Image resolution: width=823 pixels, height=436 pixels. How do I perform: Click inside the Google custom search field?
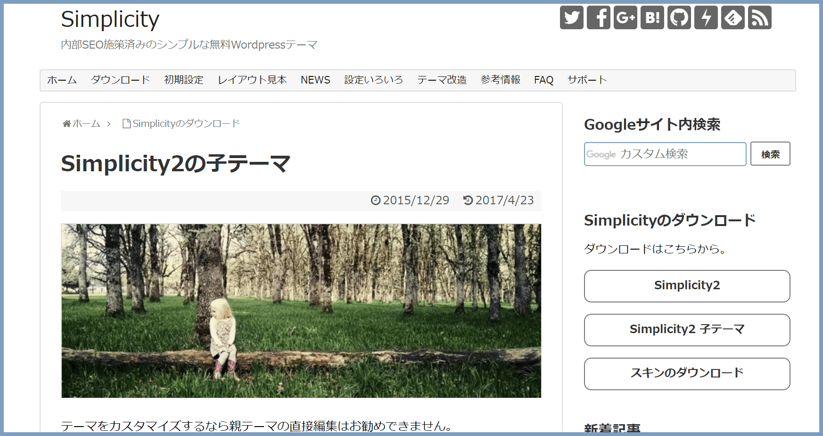point(665,154)
